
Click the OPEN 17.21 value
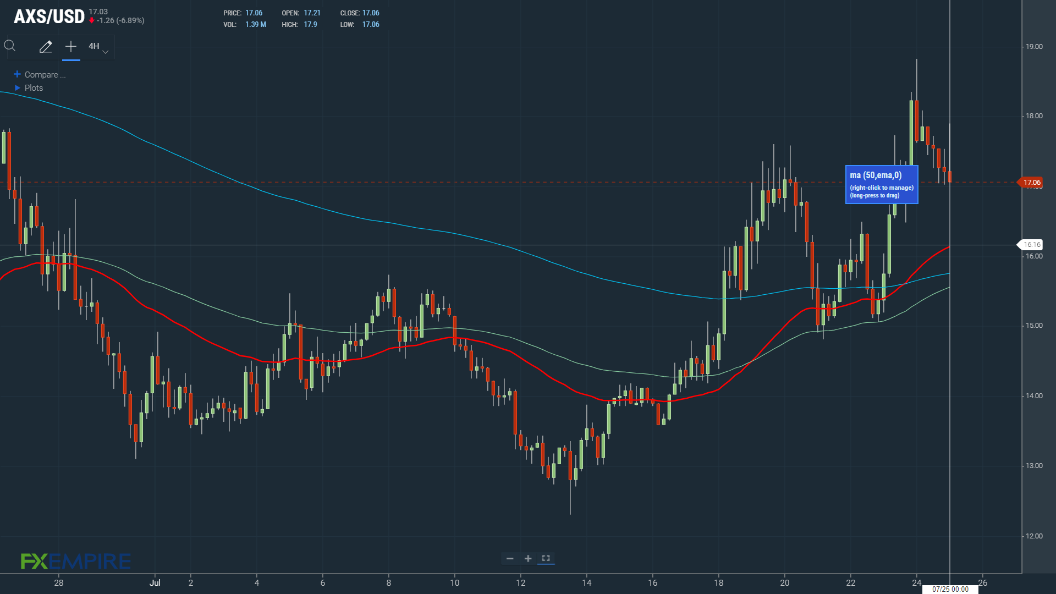312,13
